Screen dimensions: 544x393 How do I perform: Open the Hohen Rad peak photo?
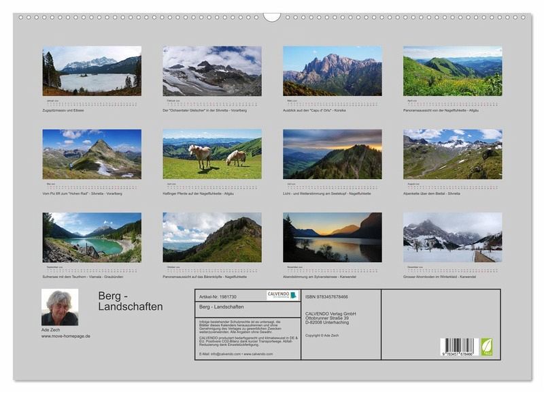coord(92,155)
